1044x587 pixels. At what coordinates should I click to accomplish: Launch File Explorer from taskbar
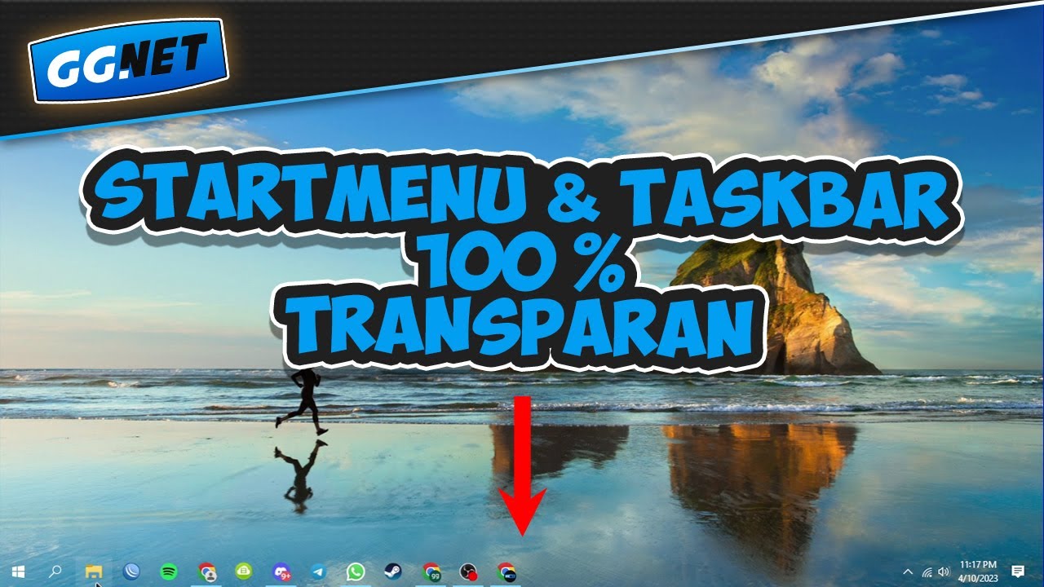pyautogui.click(x=94, y=572)
